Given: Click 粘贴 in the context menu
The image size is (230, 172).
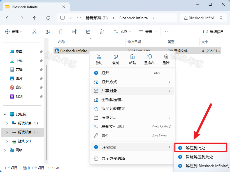Looking at the screenshot, I should (x=133, y=60).
